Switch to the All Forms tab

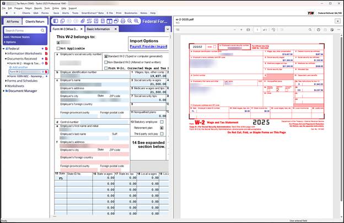pyautogui.click(x=13, y=22)
